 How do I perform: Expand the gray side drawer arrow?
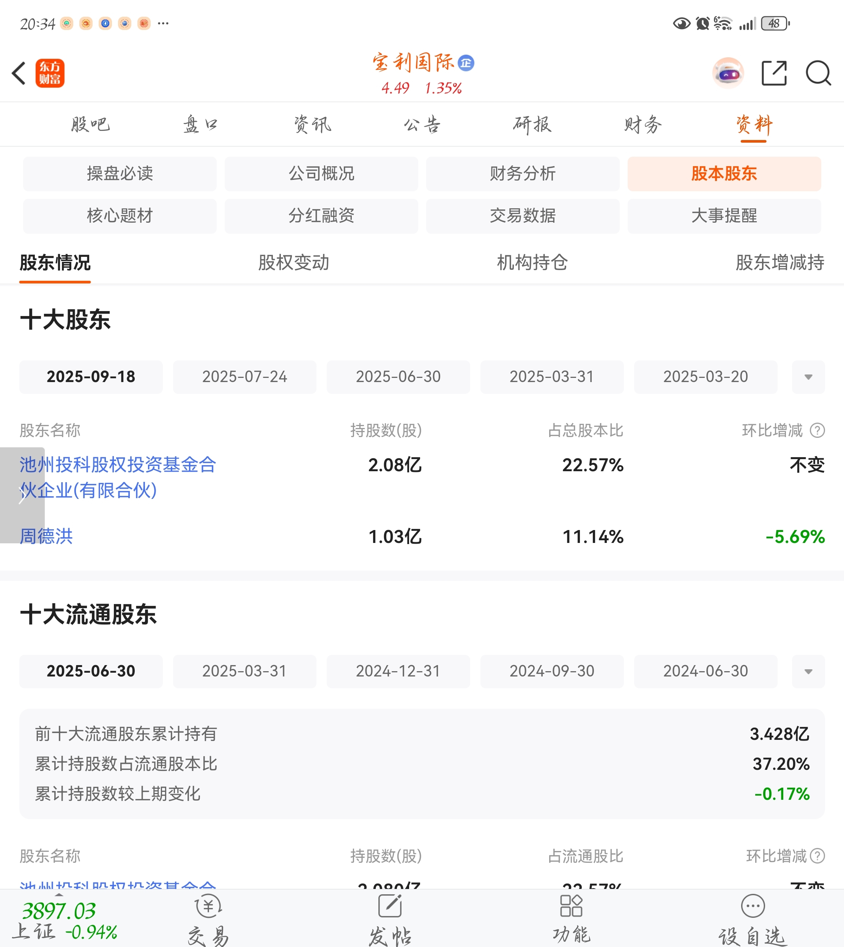22,495
